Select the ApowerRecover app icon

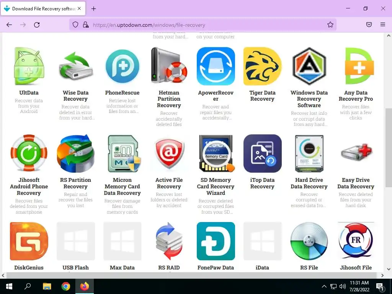[216, 66]
